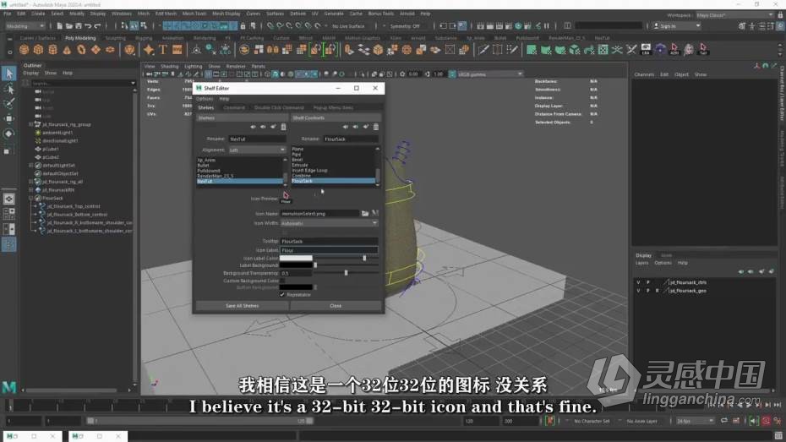Pick the Lasso select tool

[8, 90]
